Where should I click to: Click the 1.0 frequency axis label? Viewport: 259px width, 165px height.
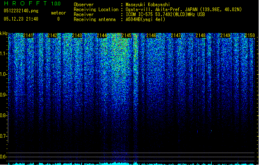3,74
